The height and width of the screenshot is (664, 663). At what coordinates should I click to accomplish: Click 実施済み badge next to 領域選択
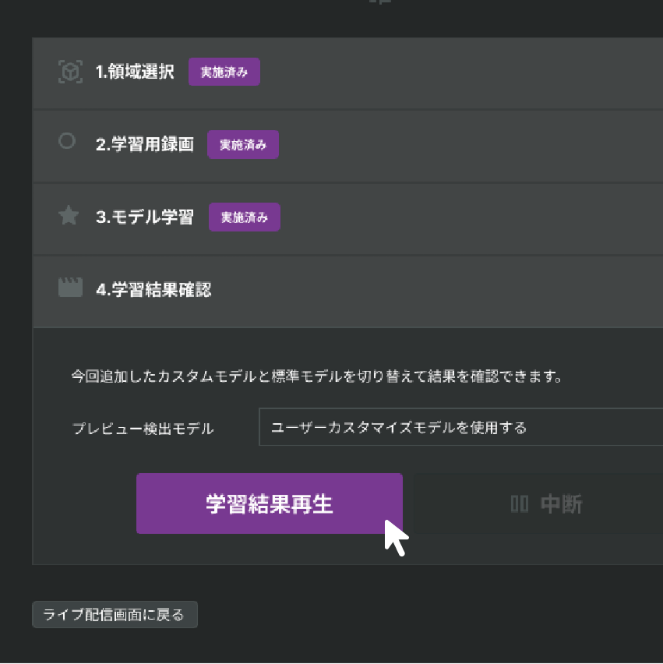pyautogui.click(x=224, y=72)
